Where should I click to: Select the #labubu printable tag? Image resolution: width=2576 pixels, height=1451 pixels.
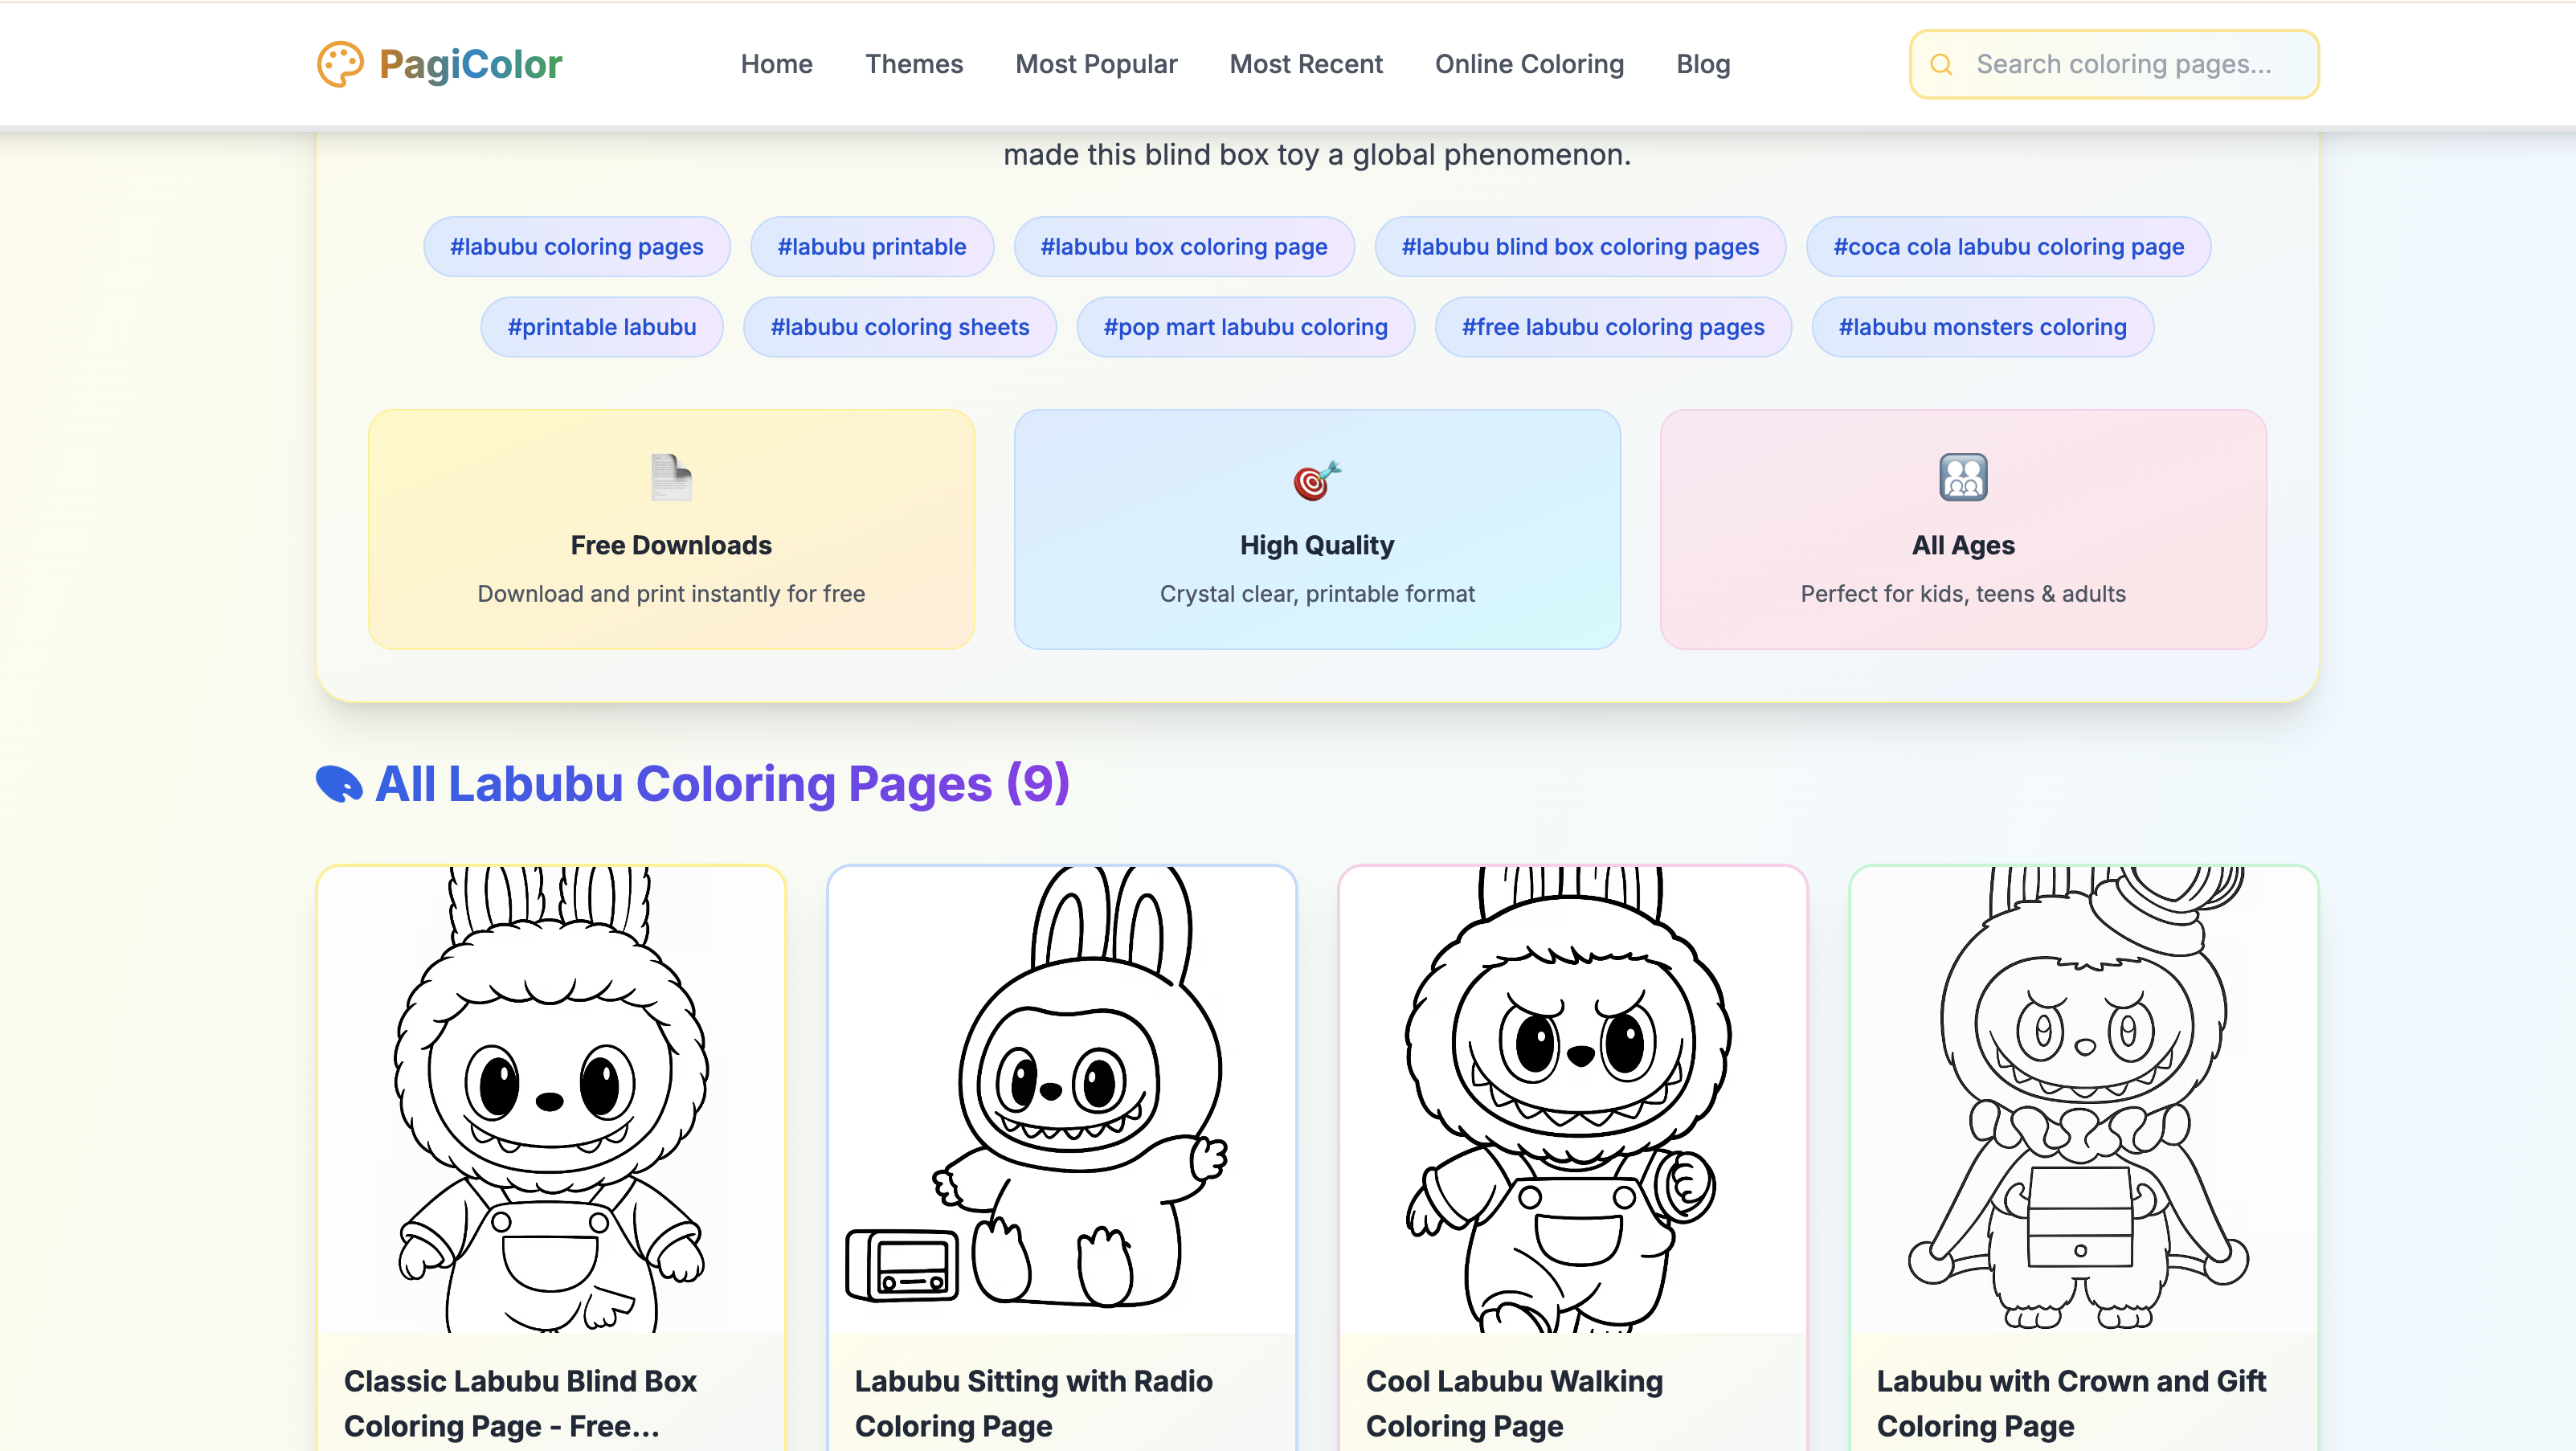pos(872,246)
